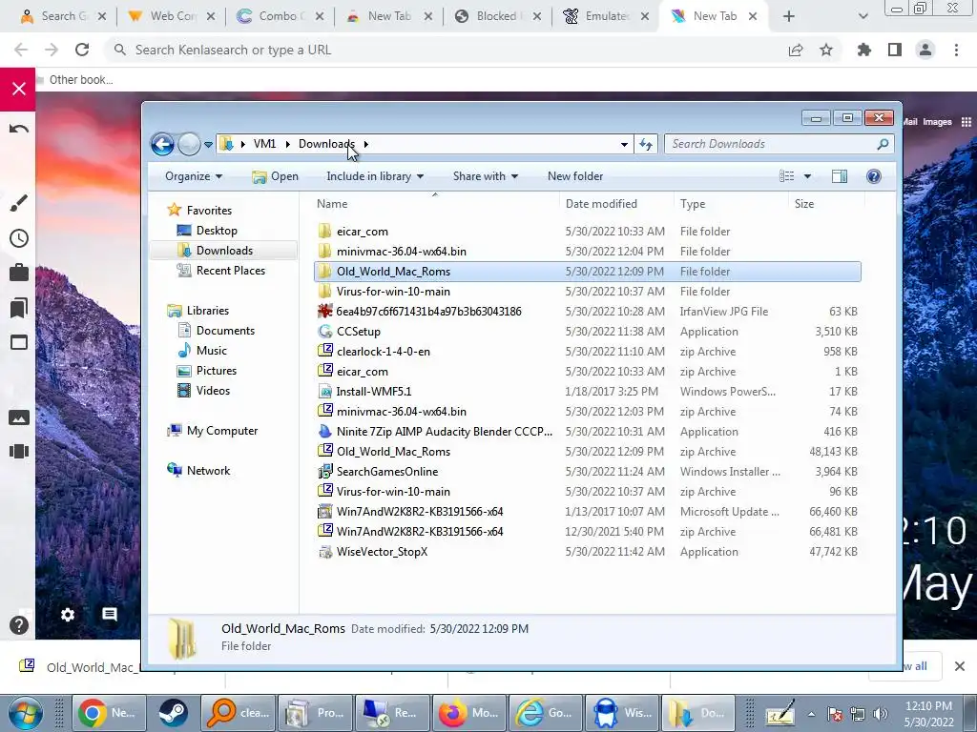
Task: Click Chrome share page icon
Action: 796,50
